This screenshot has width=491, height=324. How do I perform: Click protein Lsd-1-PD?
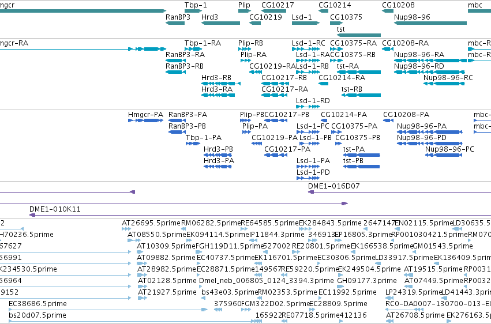pos(308,178)
